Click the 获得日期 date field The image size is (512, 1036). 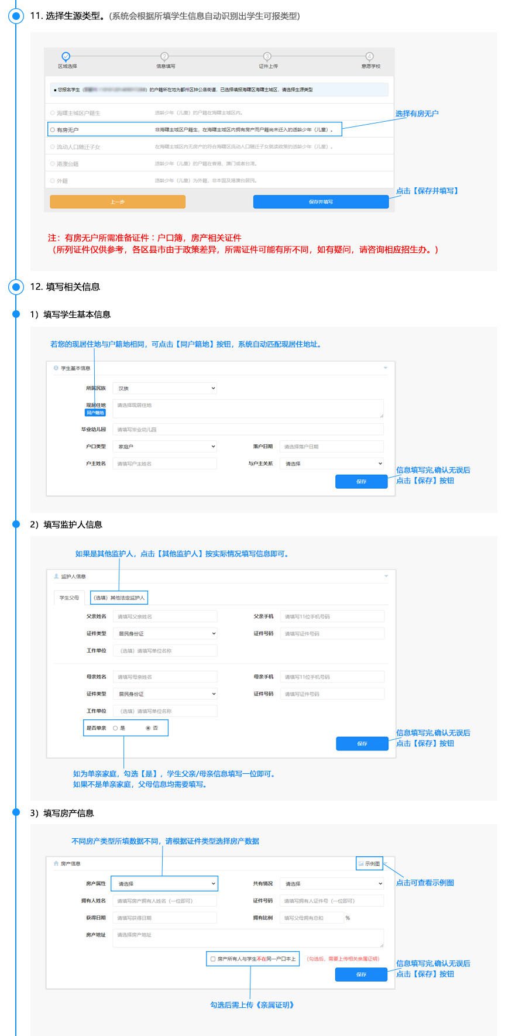click(x=165, y=918)
